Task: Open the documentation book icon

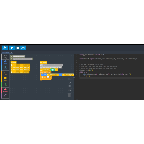Action: click(x=70, y=79)
